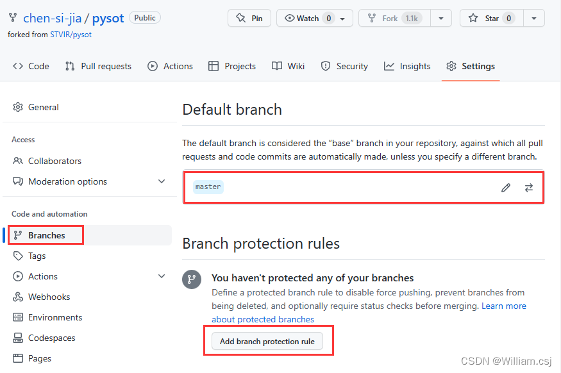Open the Projects tab

click(x=232, y=66)
